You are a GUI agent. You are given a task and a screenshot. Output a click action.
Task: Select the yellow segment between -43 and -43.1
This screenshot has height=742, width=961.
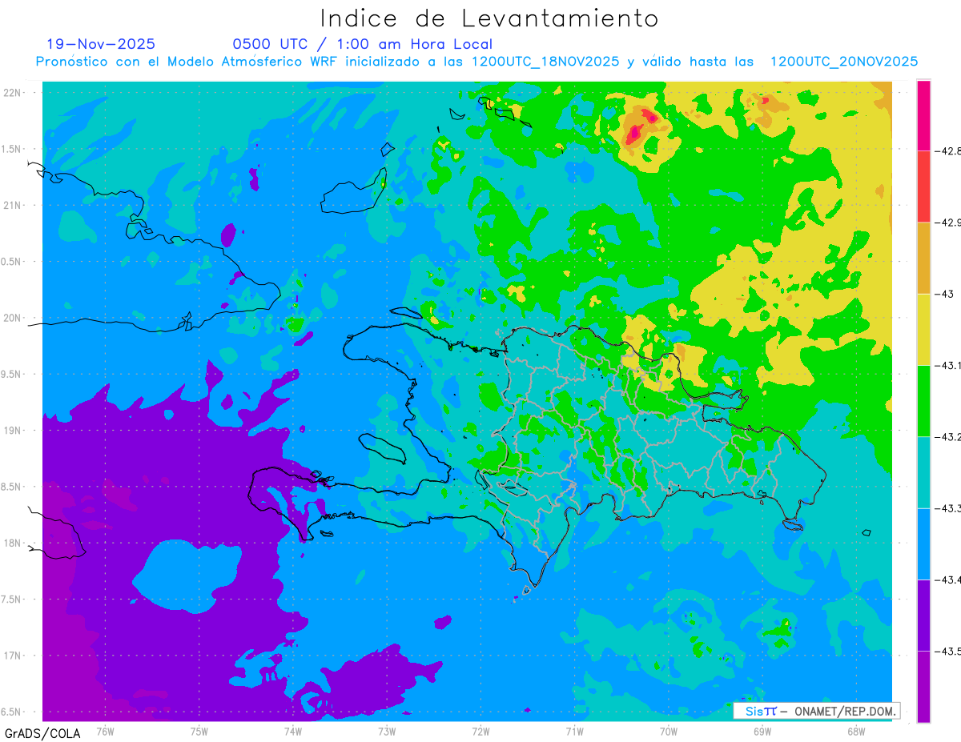pyautogui.click(x=923, y=330)
